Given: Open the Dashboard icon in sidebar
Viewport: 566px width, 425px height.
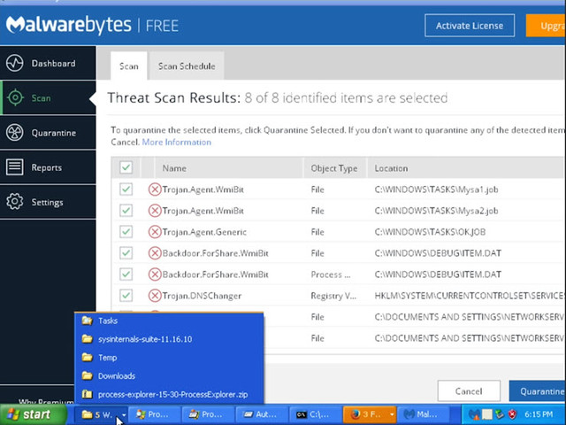Looking at the screenshot, I should [14, 64].
